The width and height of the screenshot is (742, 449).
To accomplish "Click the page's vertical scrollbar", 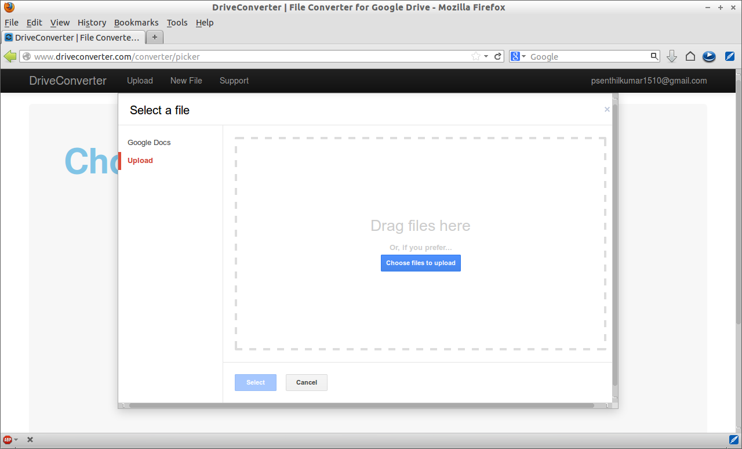I will tap(739, 203).
